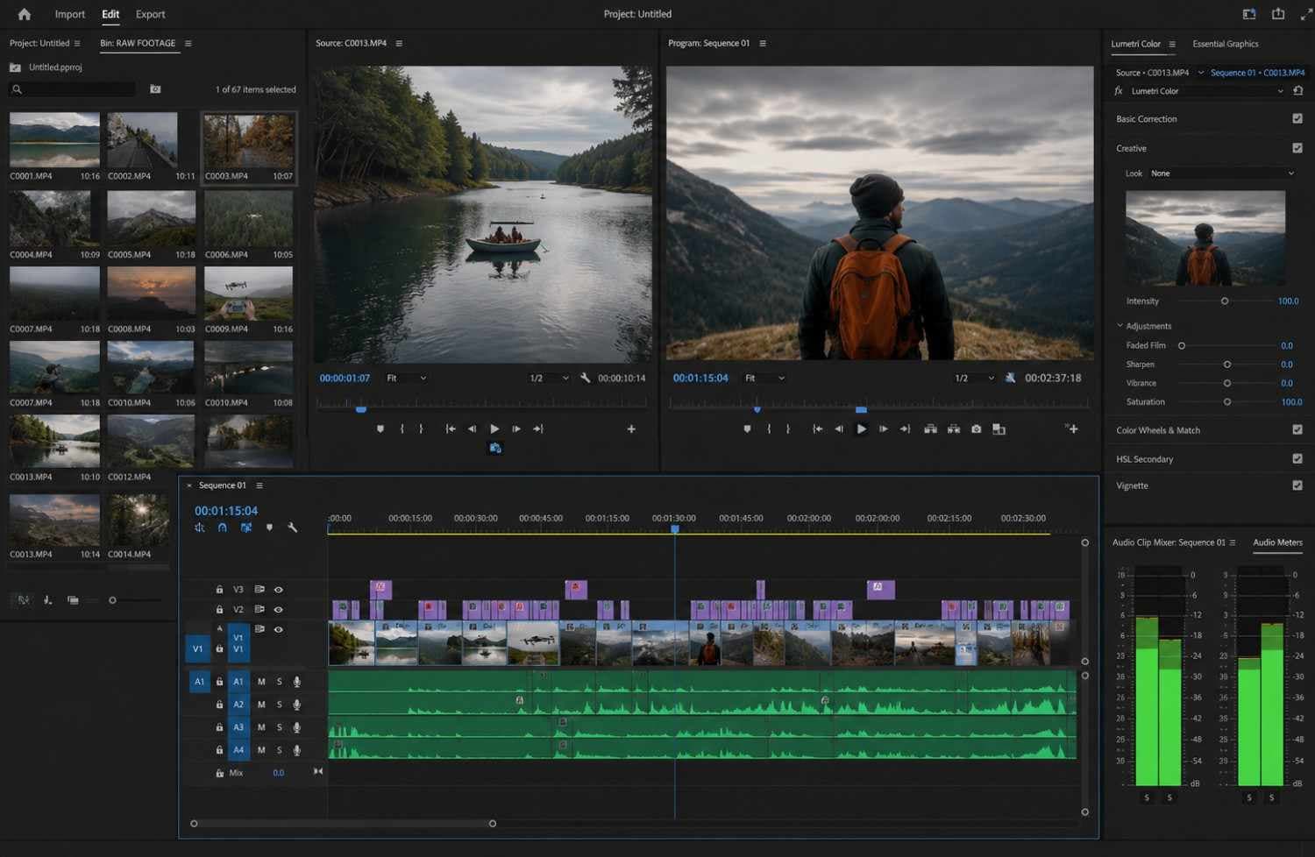Open Comparison View in Program monitor
Screen dimensions: 1315x857
(x=999, y=428)
